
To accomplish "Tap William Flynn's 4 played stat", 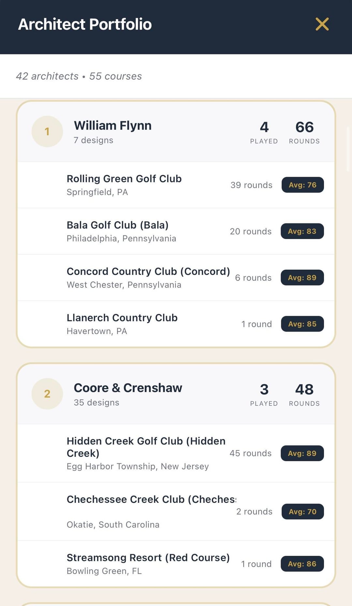I will pyautogui.click(x=264, y=132).
